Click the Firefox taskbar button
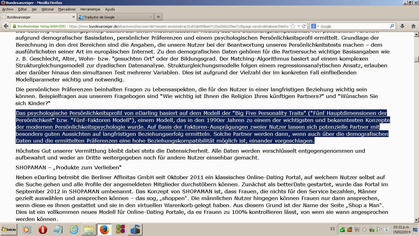Image resolution: width=419 pixels, height=236 pixels. click(x=104, y=230)
